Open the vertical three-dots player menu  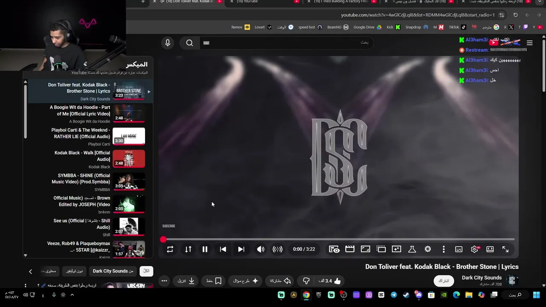point(444,249)
